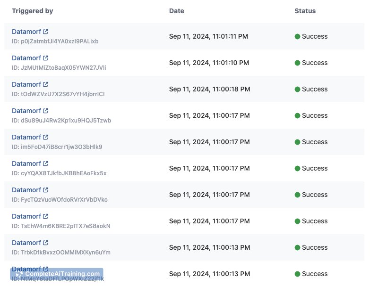Click the date in the dSu89uJ4Rw2Kp row
Viewport: 370px width, 286px height.
coord(209,115)
